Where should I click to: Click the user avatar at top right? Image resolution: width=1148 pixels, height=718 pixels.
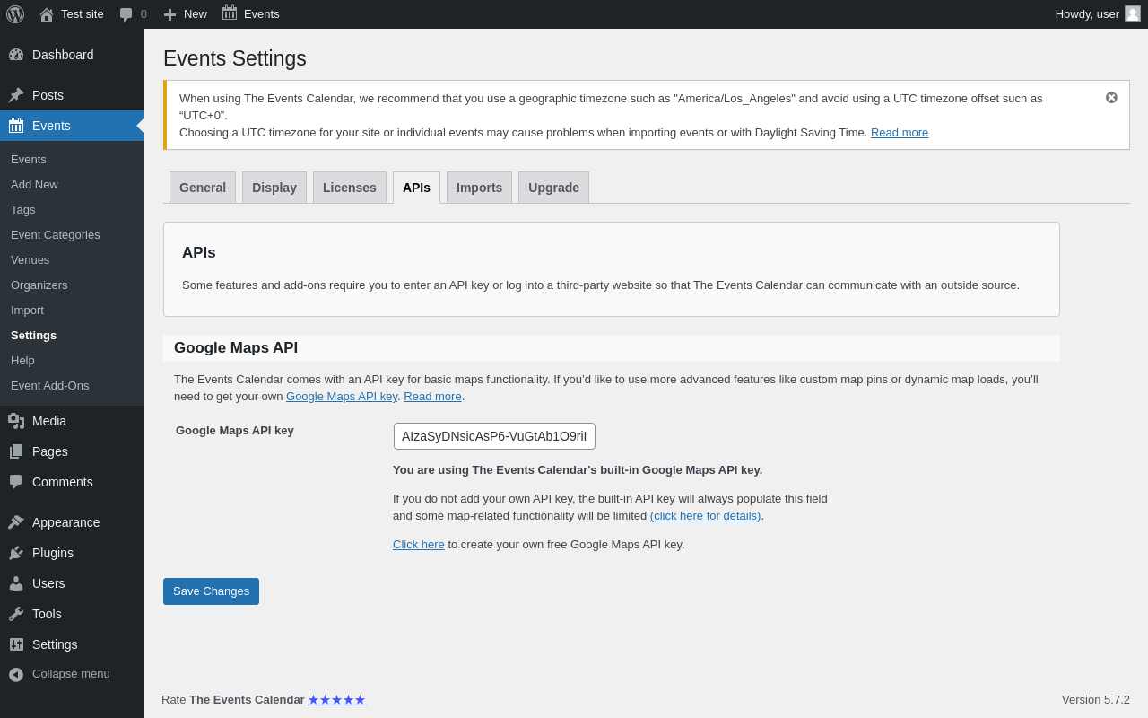tap(1133, 13)
